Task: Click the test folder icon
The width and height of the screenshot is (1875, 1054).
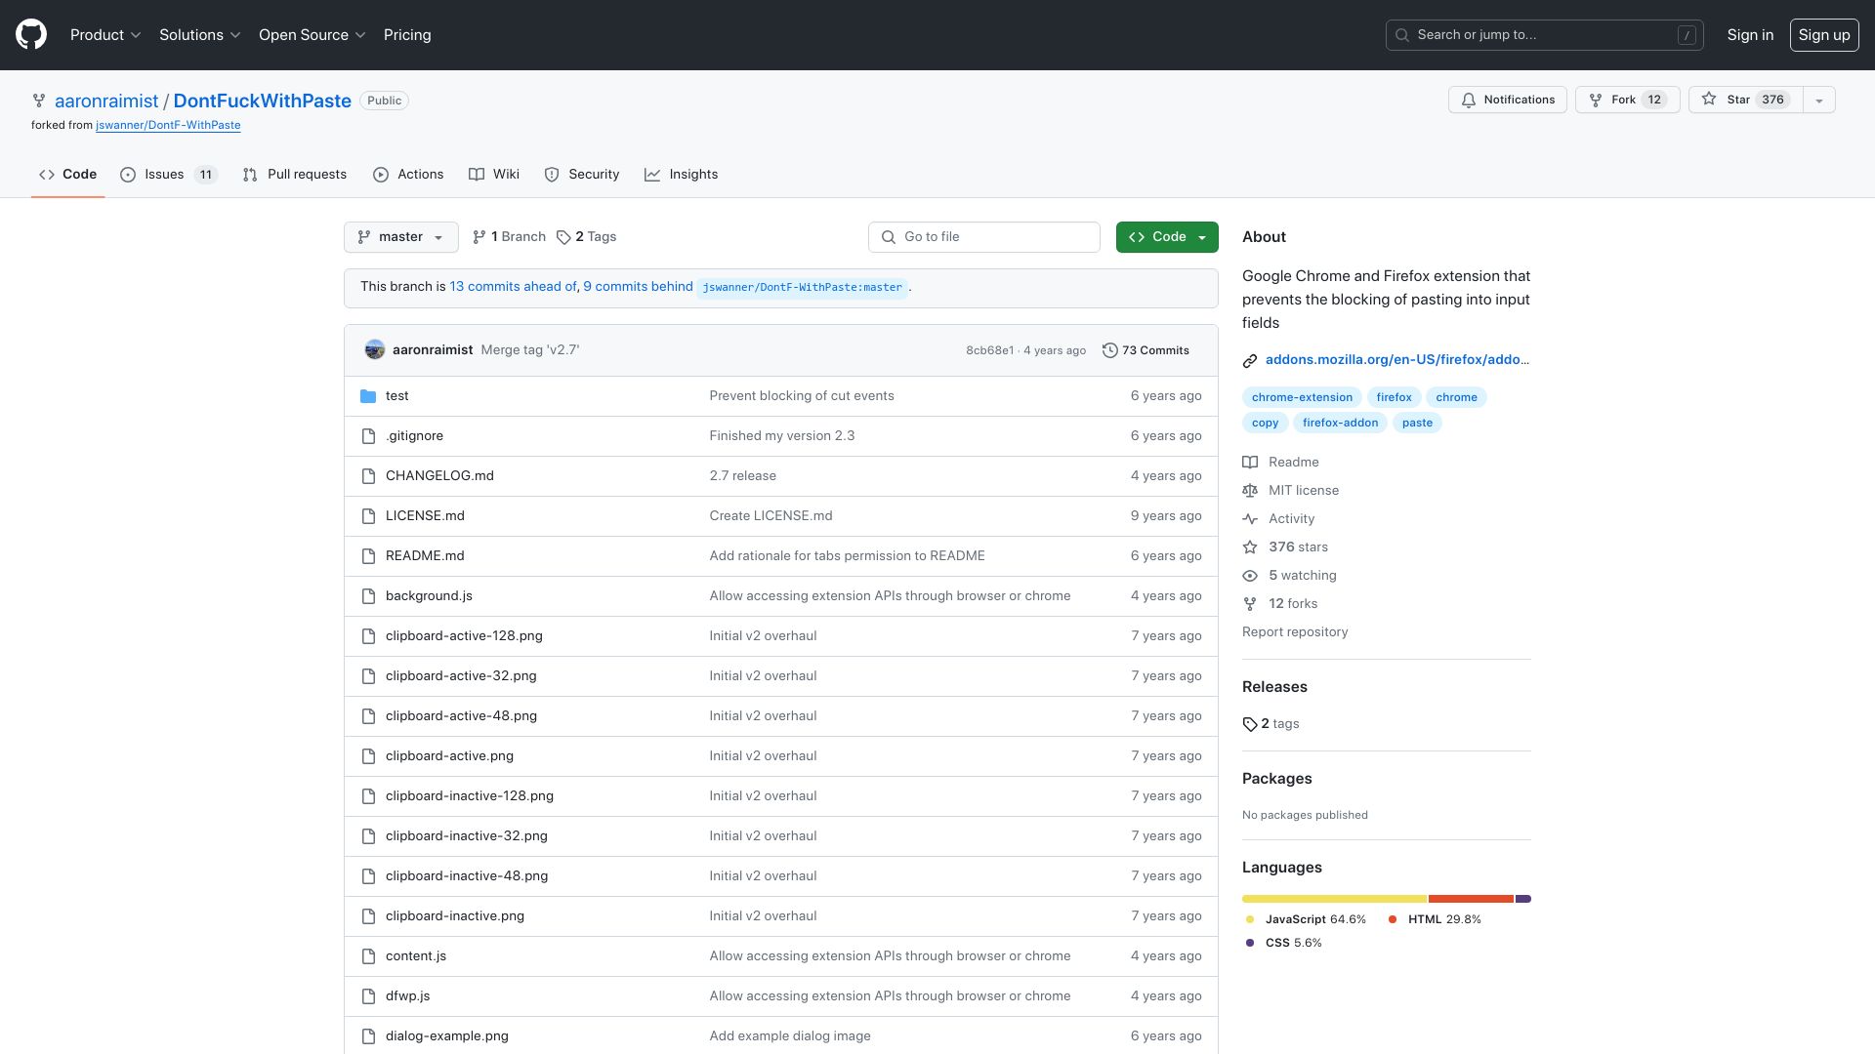Action: point(368,396)
